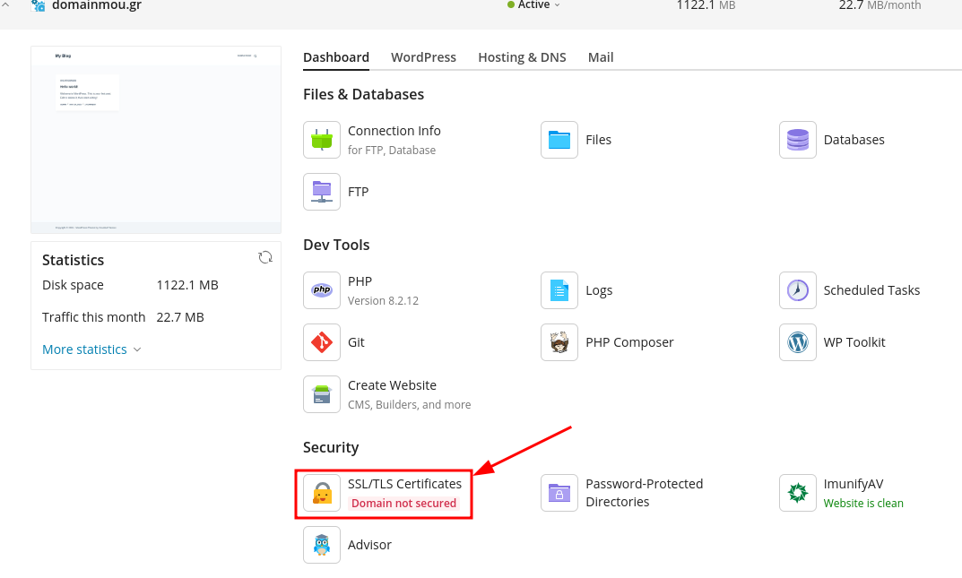Click the 22.7 MB/month header value

click(x=880, y=5)
